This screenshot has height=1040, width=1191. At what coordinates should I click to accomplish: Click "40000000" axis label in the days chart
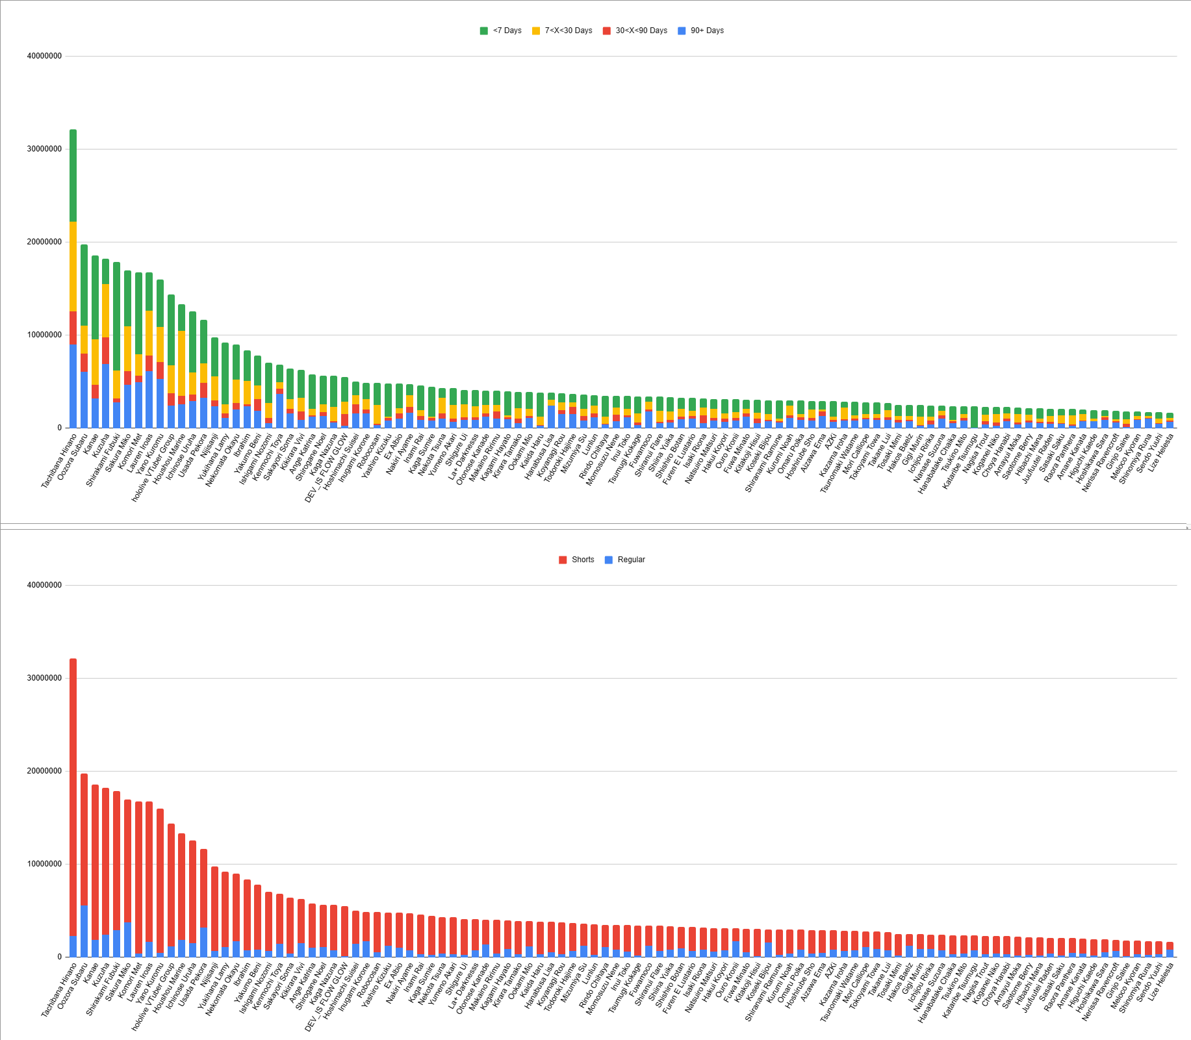[x=44, y=56]
